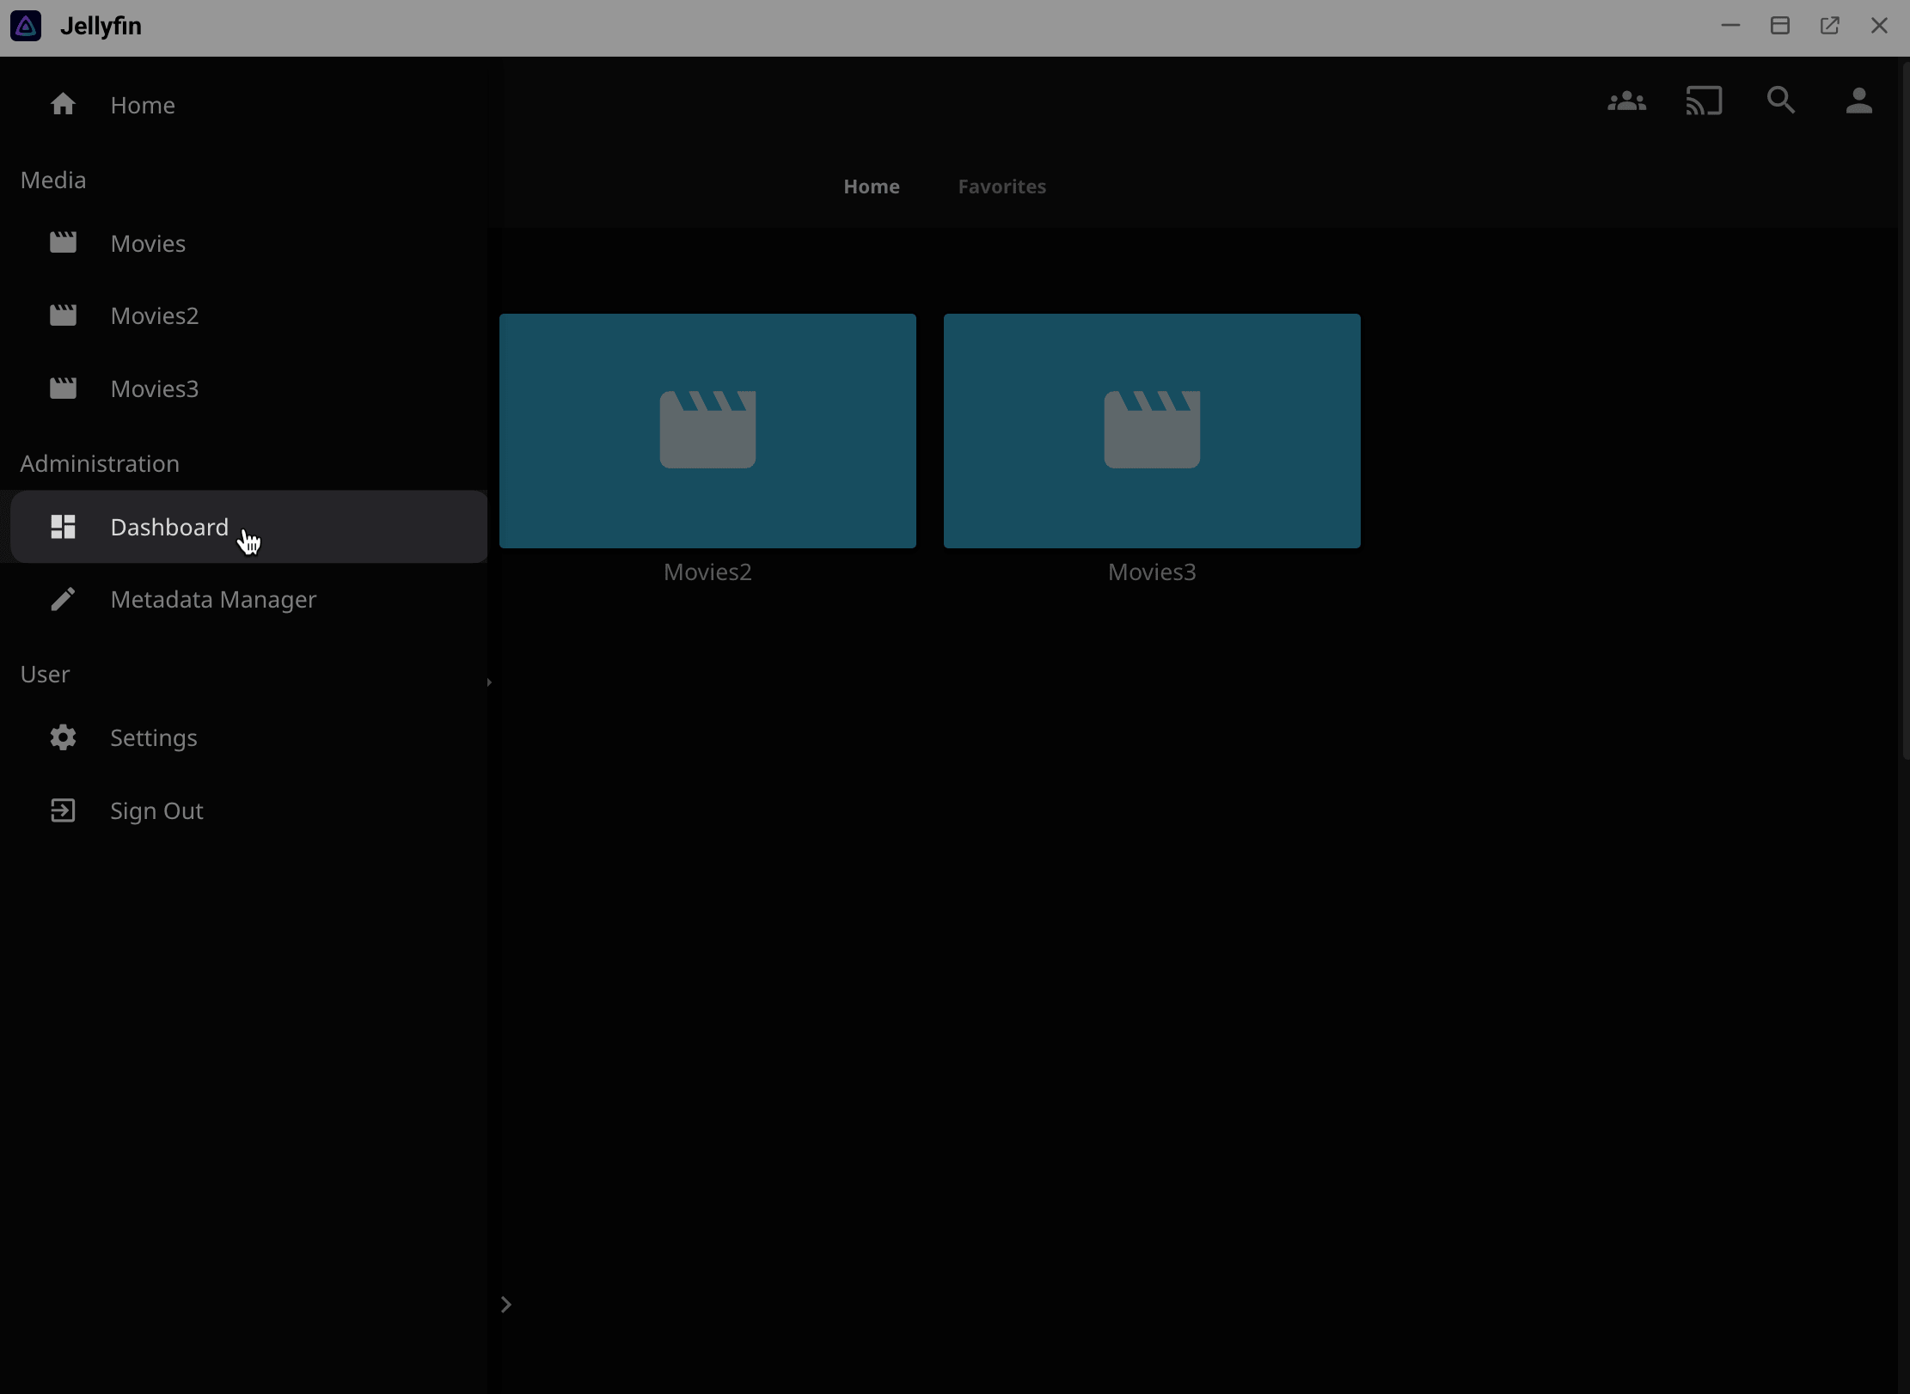Click the Movies2 clapperboard icon in sidebar
The height and width of the screenshot is (1394, 1910).
[x=63, y=315]
